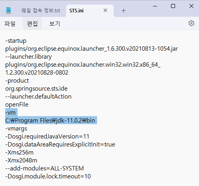
Task: Click the equinox.launcher_1.6.300 jar line
Action: tap(92, 49)
